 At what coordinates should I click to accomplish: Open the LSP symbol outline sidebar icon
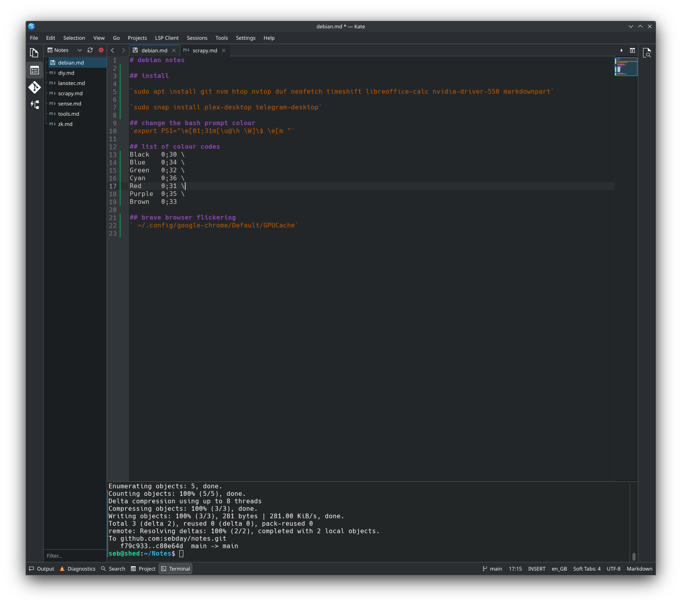34,105
